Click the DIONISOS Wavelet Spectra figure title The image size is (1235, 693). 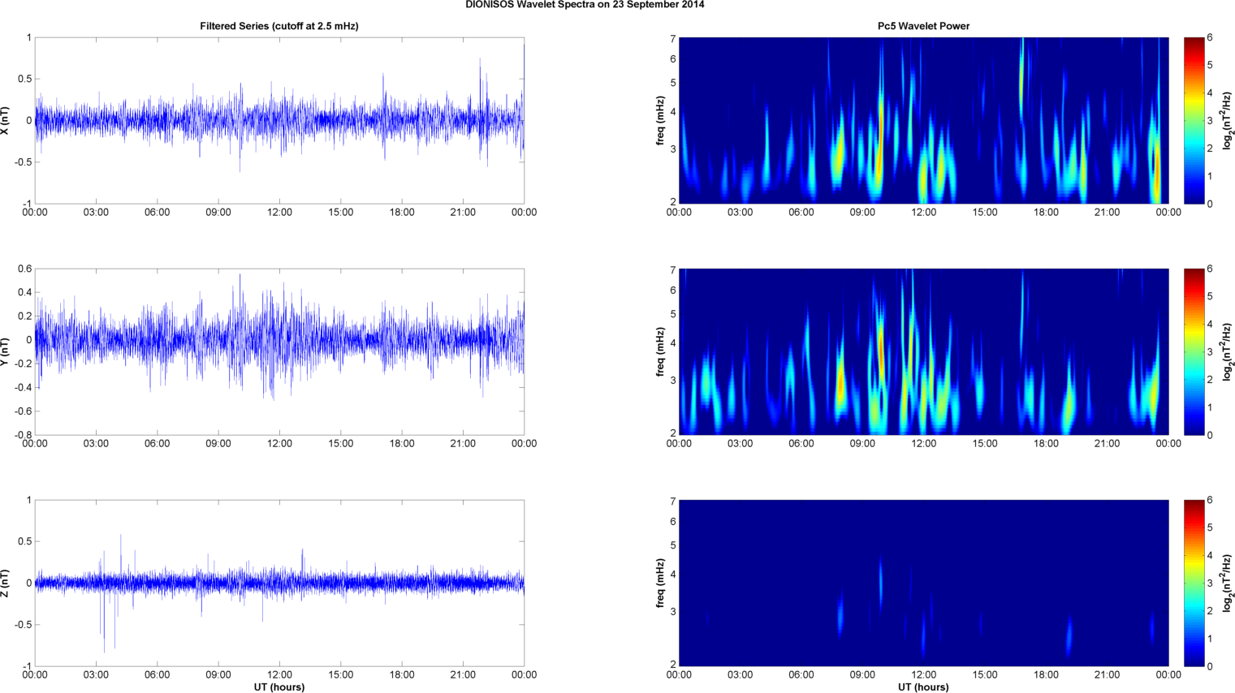click(x=585, y=5)
